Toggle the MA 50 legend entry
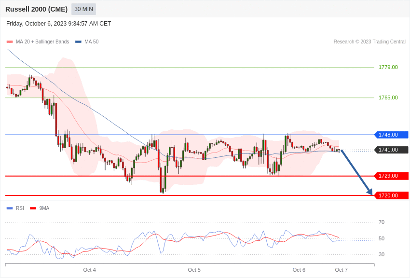The image size is (410, 278). pos(87,42)
